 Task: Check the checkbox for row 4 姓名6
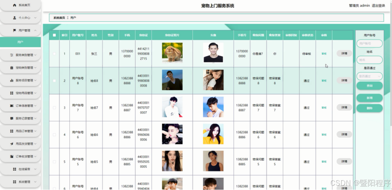[x=54, y=135]
